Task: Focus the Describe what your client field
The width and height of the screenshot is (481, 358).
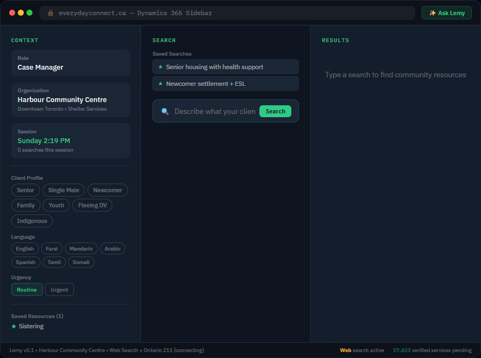Action: tap(215, 111)
